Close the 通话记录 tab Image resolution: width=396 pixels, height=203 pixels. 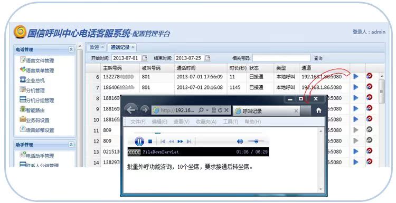(133, 47)
